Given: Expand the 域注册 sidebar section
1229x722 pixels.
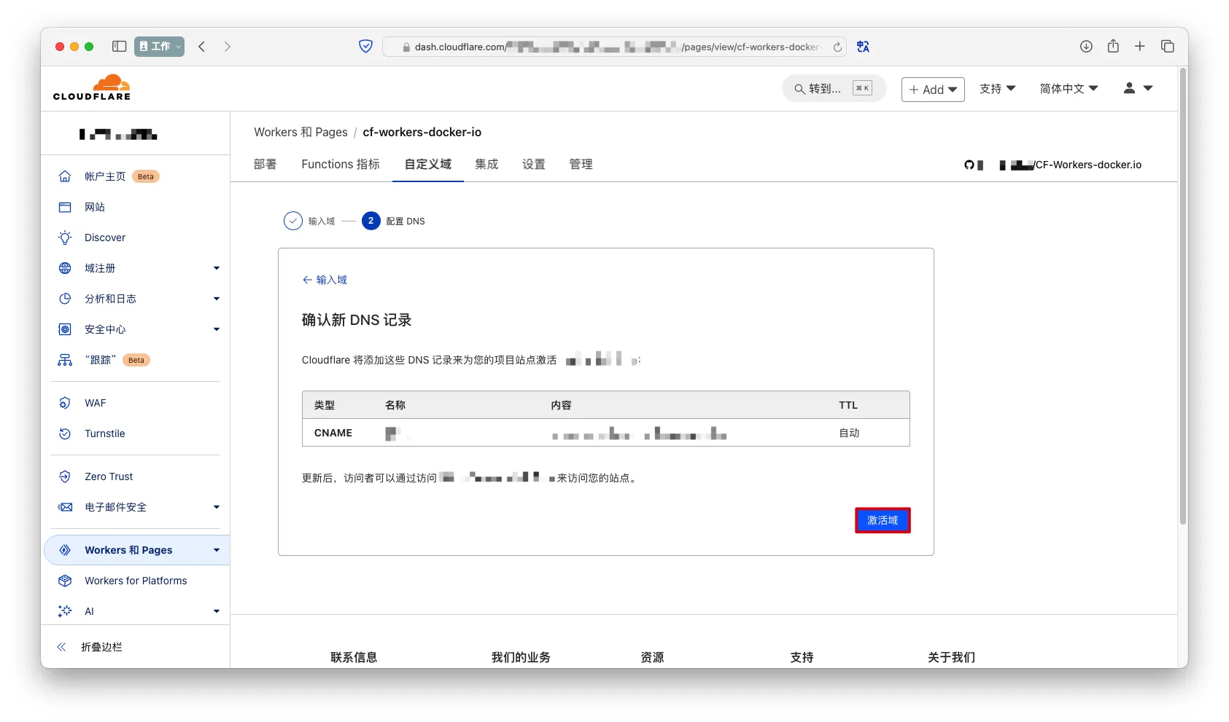Looking at the screenshot, I should coord(217,268).
